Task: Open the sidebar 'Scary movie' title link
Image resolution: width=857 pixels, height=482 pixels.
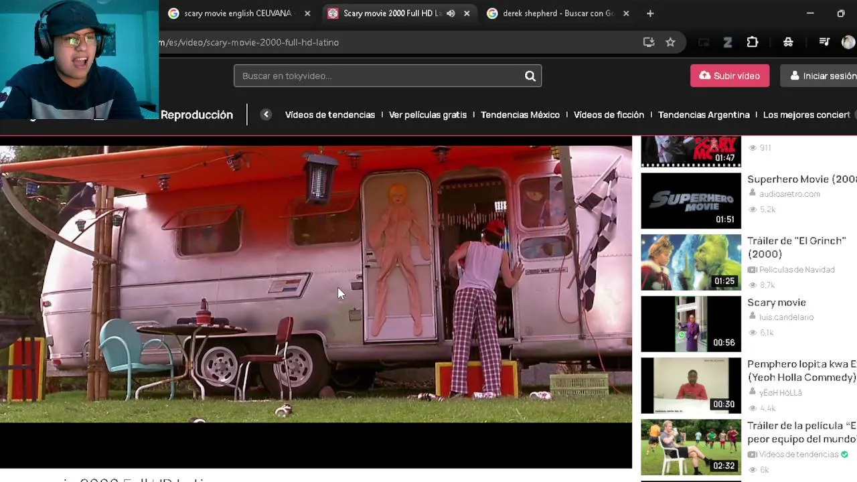Action: [x=777, y=303]
